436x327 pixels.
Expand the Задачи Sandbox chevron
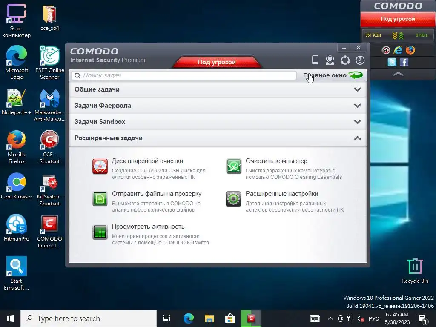click(357, 122)
